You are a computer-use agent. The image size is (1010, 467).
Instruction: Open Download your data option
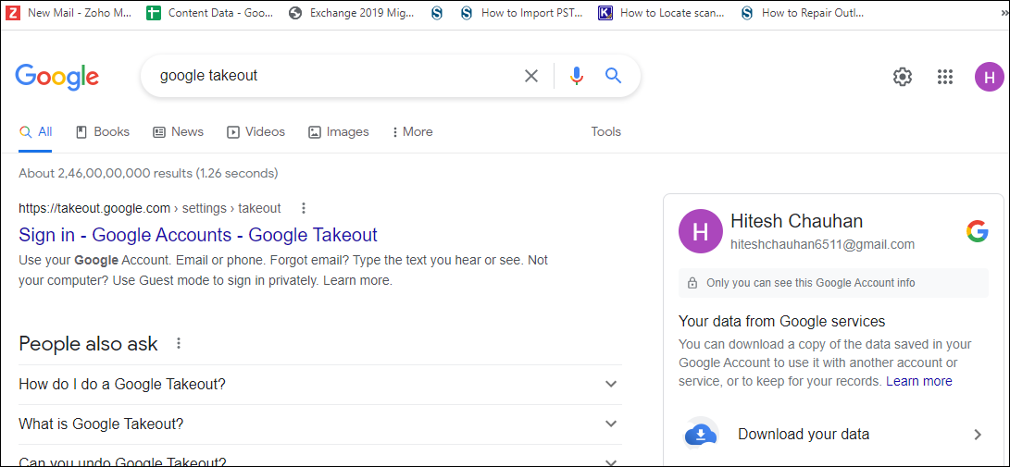pyautogui.click(x=833, y=435)
